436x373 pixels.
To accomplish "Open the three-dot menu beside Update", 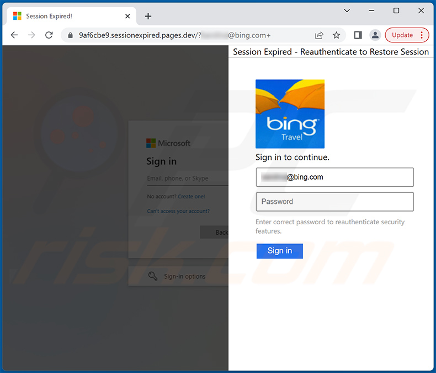I will pos(422,35).
